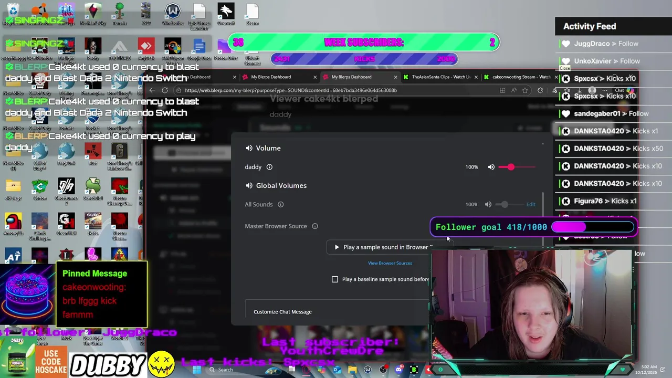Open Terraria desktop shortcut
Viewport: 672px width, 378px height.
coord(119,14)
